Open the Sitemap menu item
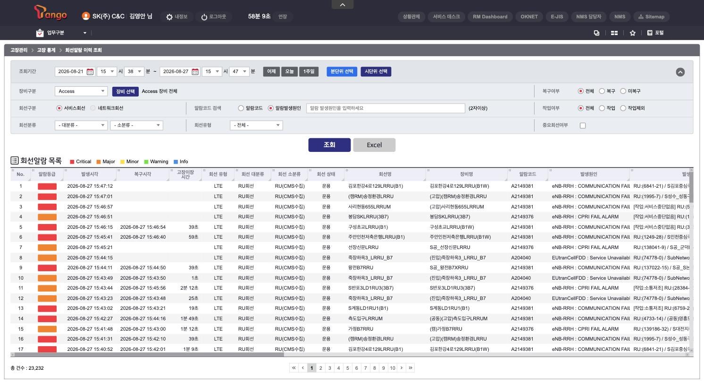 pos(651,17)
